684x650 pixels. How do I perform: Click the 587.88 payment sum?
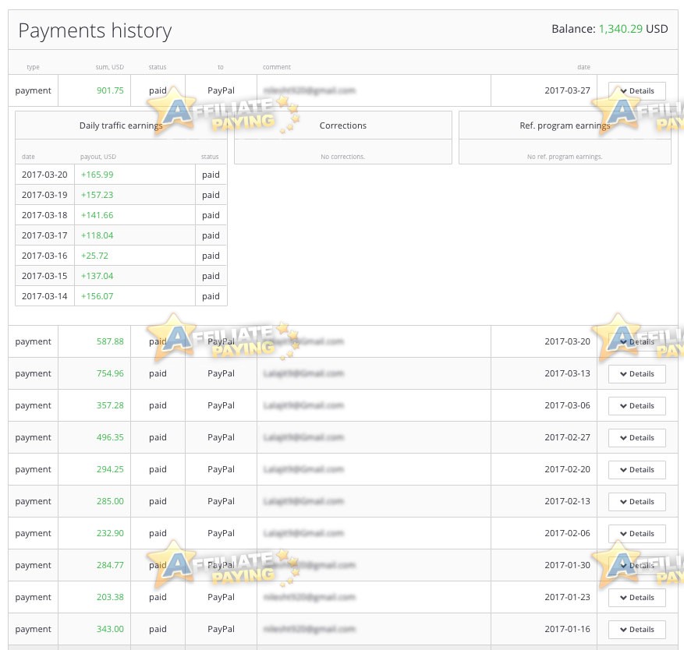click(110, 341)
